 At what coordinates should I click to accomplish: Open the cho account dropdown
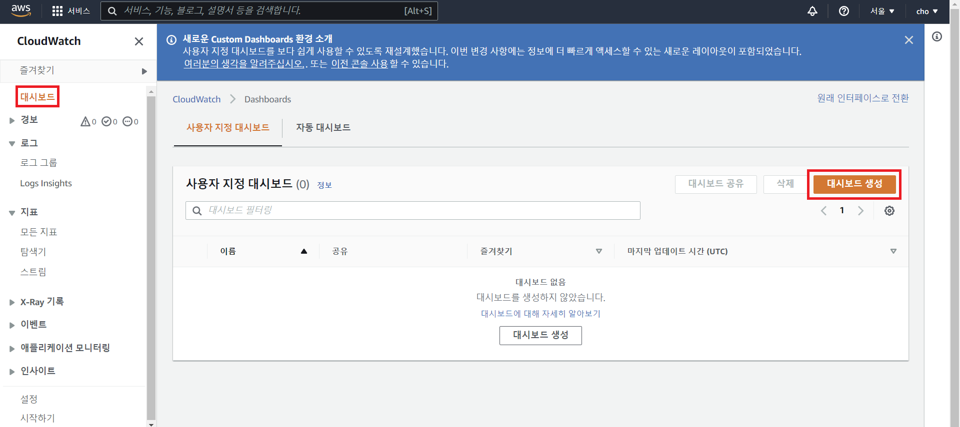[x=926, y=11]
